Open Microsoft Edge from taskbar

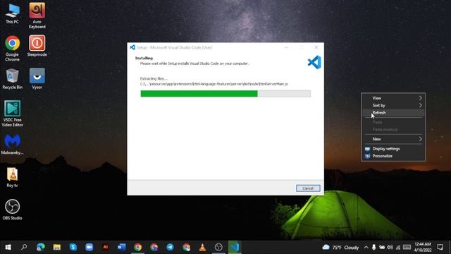click(41, 247)
